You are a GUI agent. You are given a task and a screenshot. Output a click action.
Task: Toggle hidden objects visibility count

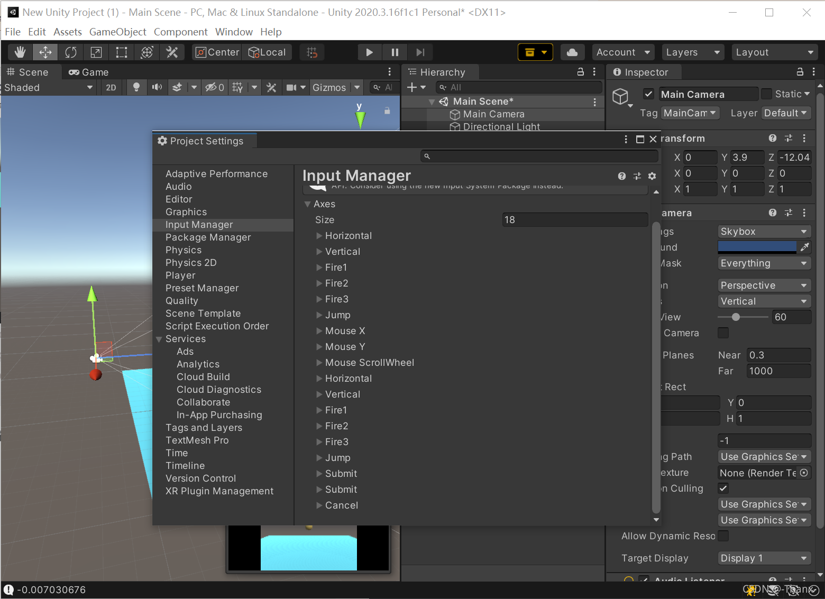point(215,87)
